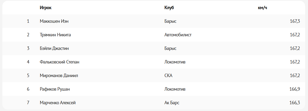Open player Трямкин Никита
This screenshot has height=111, width=308.
coord(55,35)
